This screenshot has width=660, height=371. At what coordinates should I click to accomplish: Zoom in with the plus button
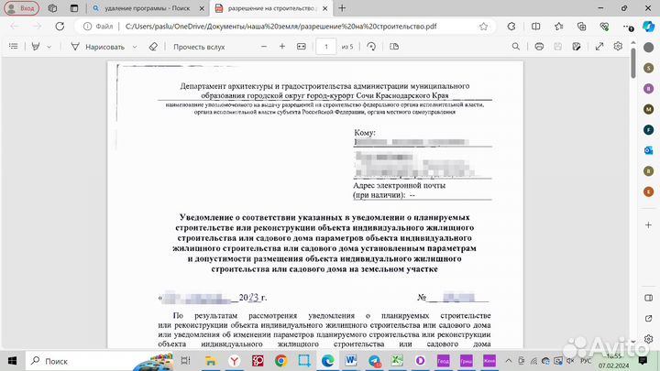click(282, 47)
